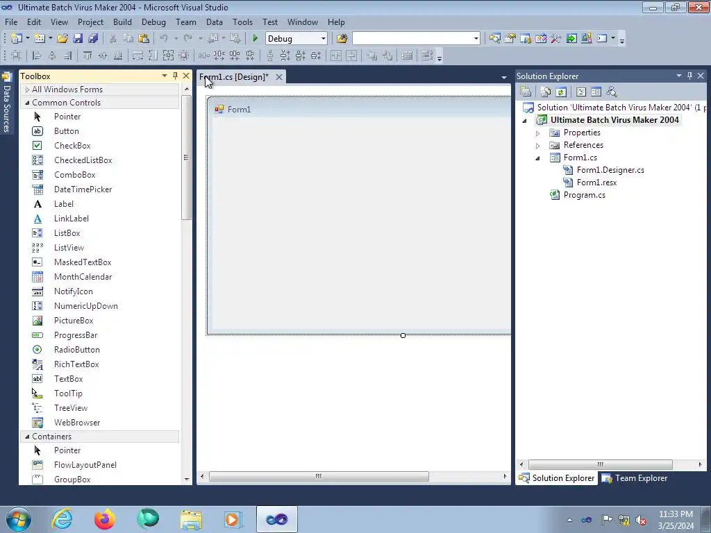The width and height of the screenshot is (711, 533).
Task: Click Form1 title bar in designer
Action: click(x=360, y=109)
